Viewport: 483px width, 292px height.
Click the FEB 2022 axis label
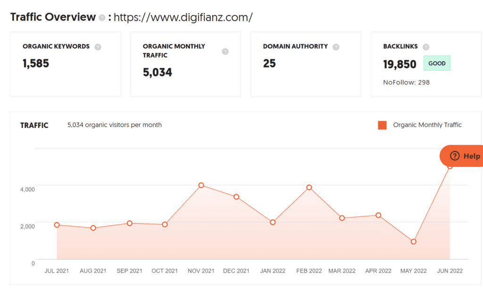coord(309,271)
